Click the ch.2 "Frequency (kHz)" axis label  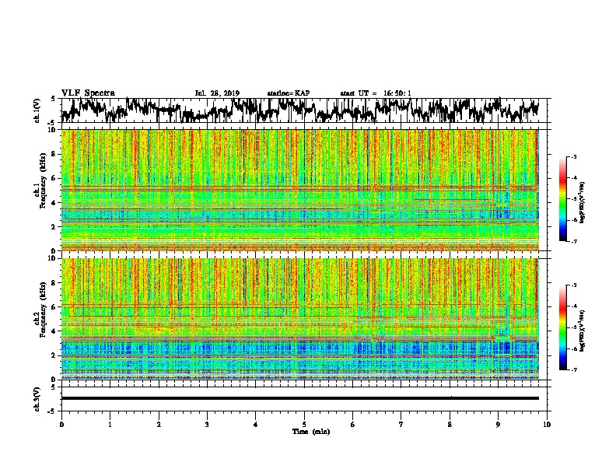coord(43,310)
